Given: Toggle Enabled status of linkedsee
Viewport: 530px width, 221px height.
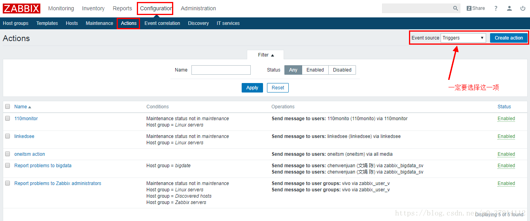Looking at the screenshot, I should [x=506, y=136].
